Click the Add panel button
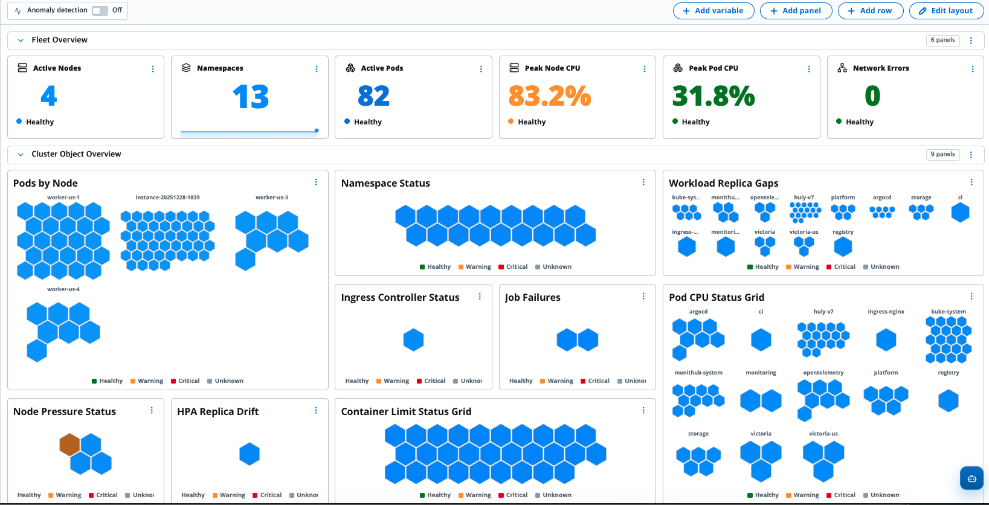 pyautogui.click(x=796, y=11)
